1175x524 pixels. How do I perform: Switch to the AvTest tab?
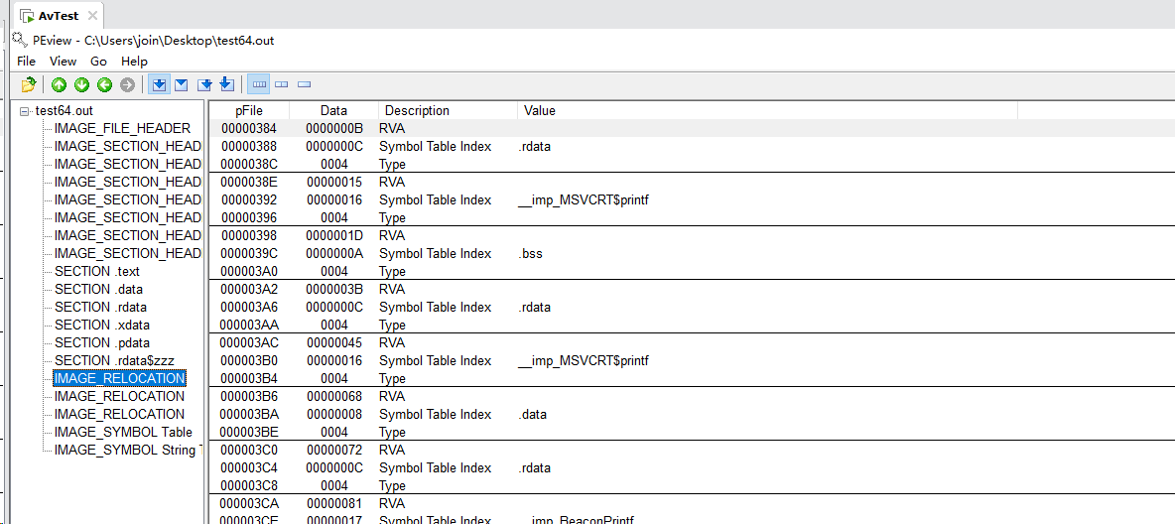[x=59, y=16]
